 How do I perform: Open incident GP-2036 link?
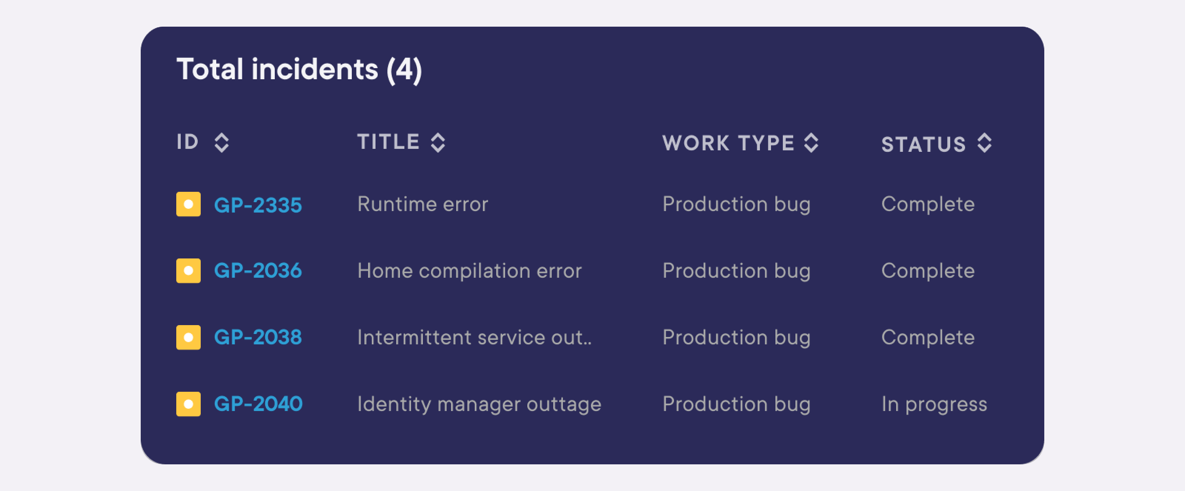point(258,271)
